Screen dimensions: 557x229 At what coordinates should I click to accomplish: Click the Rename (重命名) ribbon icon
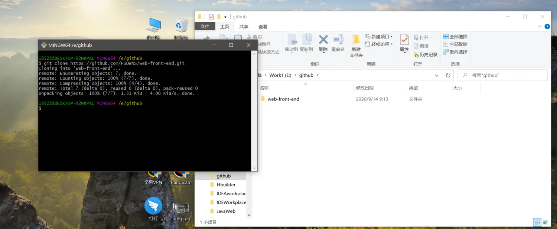[338, 43]
